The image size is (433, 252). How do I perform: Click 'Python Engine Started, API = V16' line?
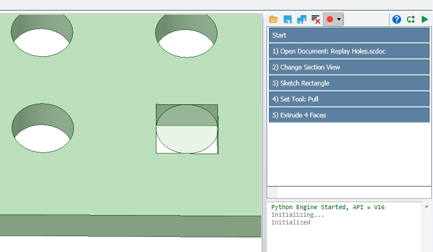[x=328, y=207]
